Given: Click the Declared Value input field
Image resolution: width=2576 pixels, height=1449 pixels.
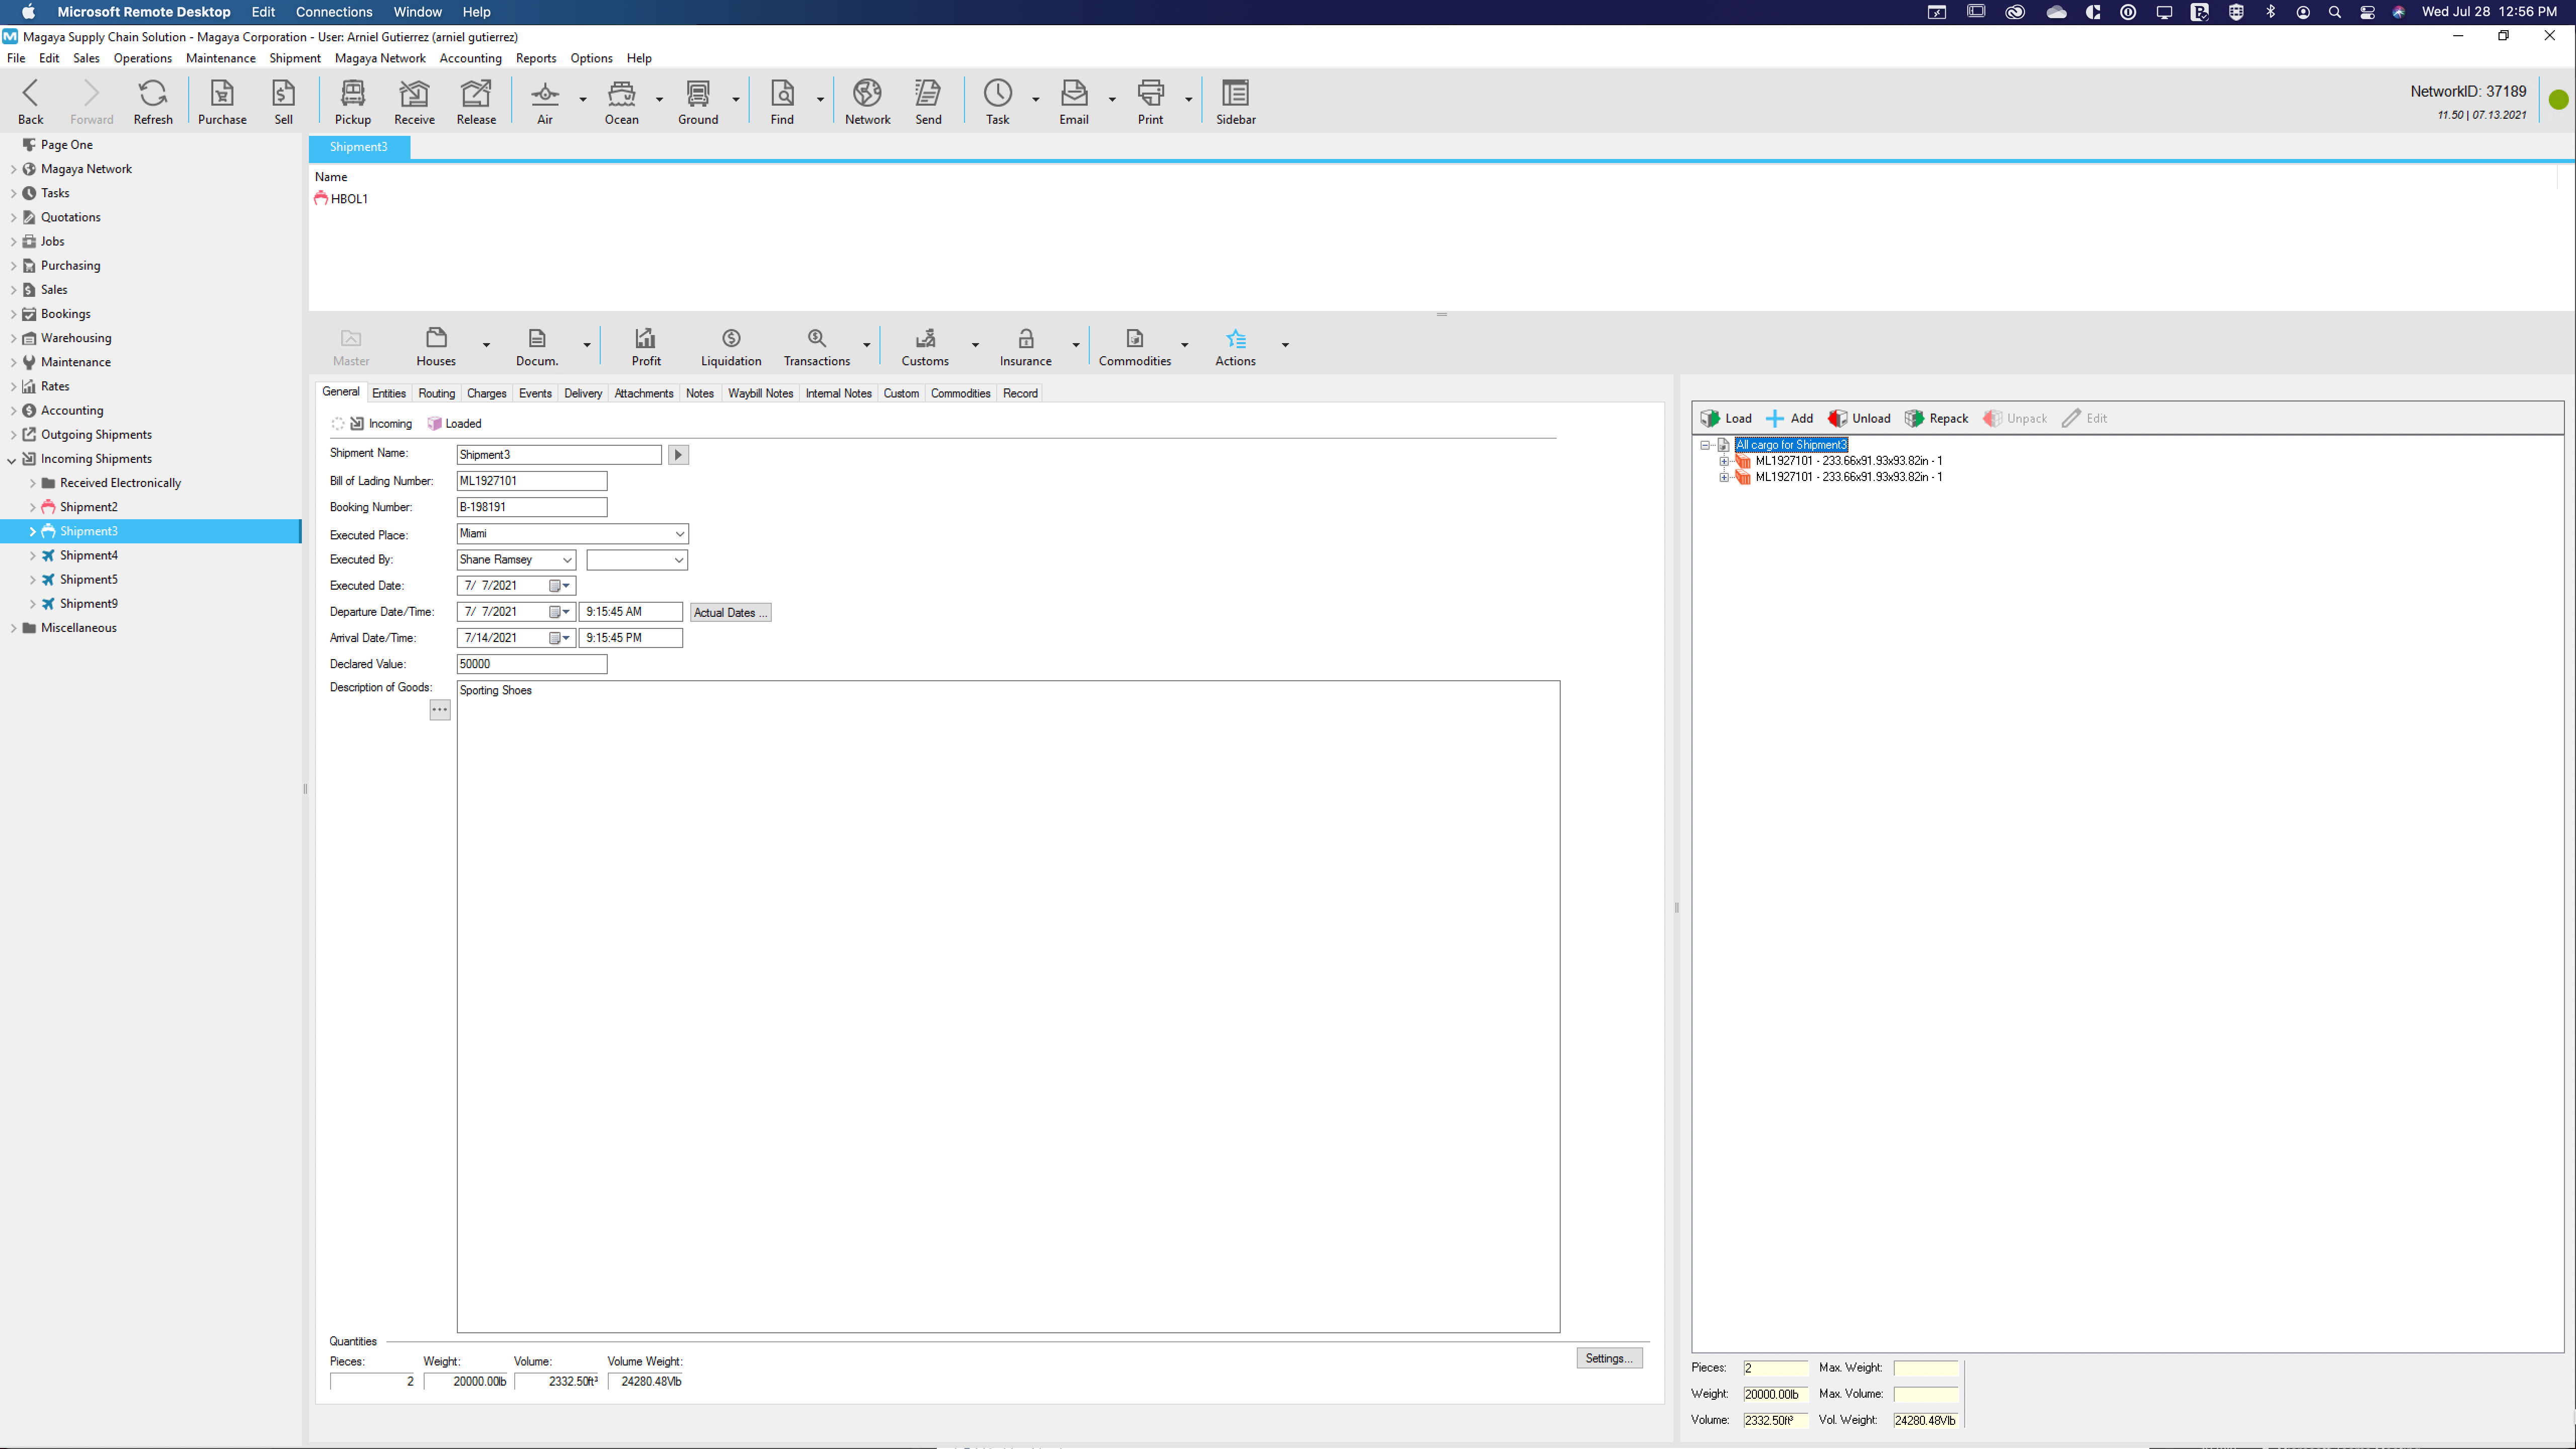Looking at the screenshot, I should 531,664.
